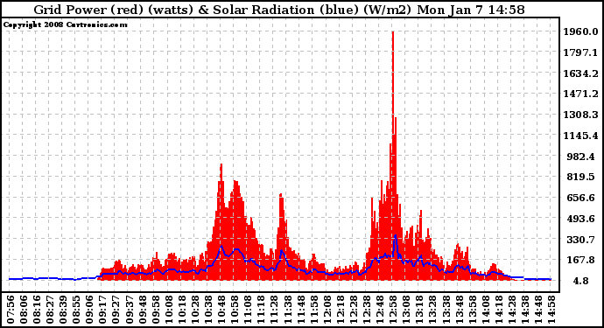604x328 pixels.
Task: Select the x-axis time label 12:18
Action: tap(341, 310)
